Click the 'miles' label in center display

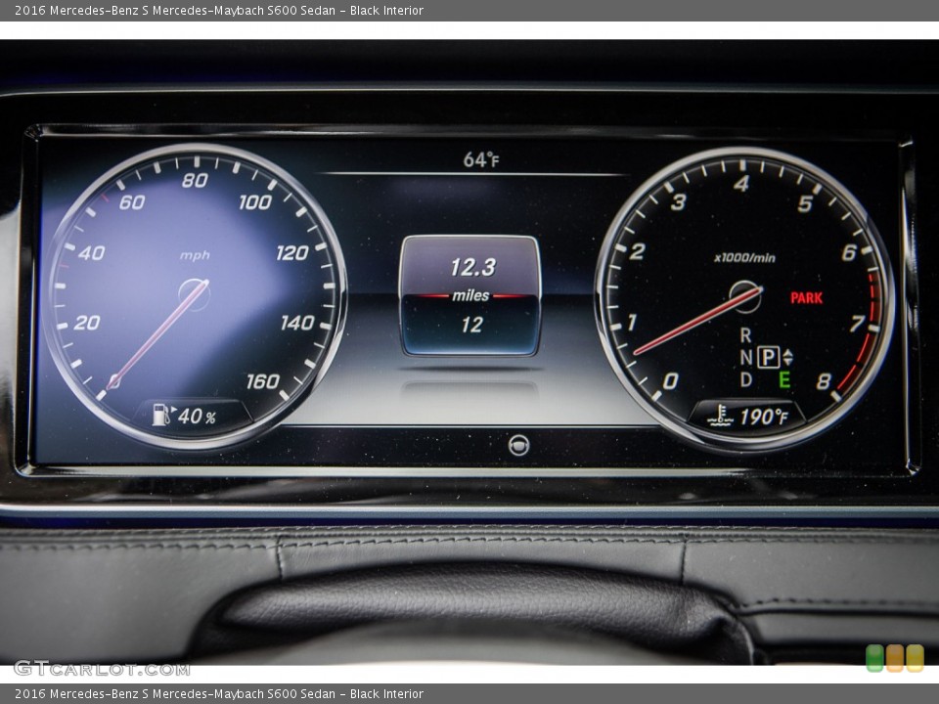(x=470, y=295)
